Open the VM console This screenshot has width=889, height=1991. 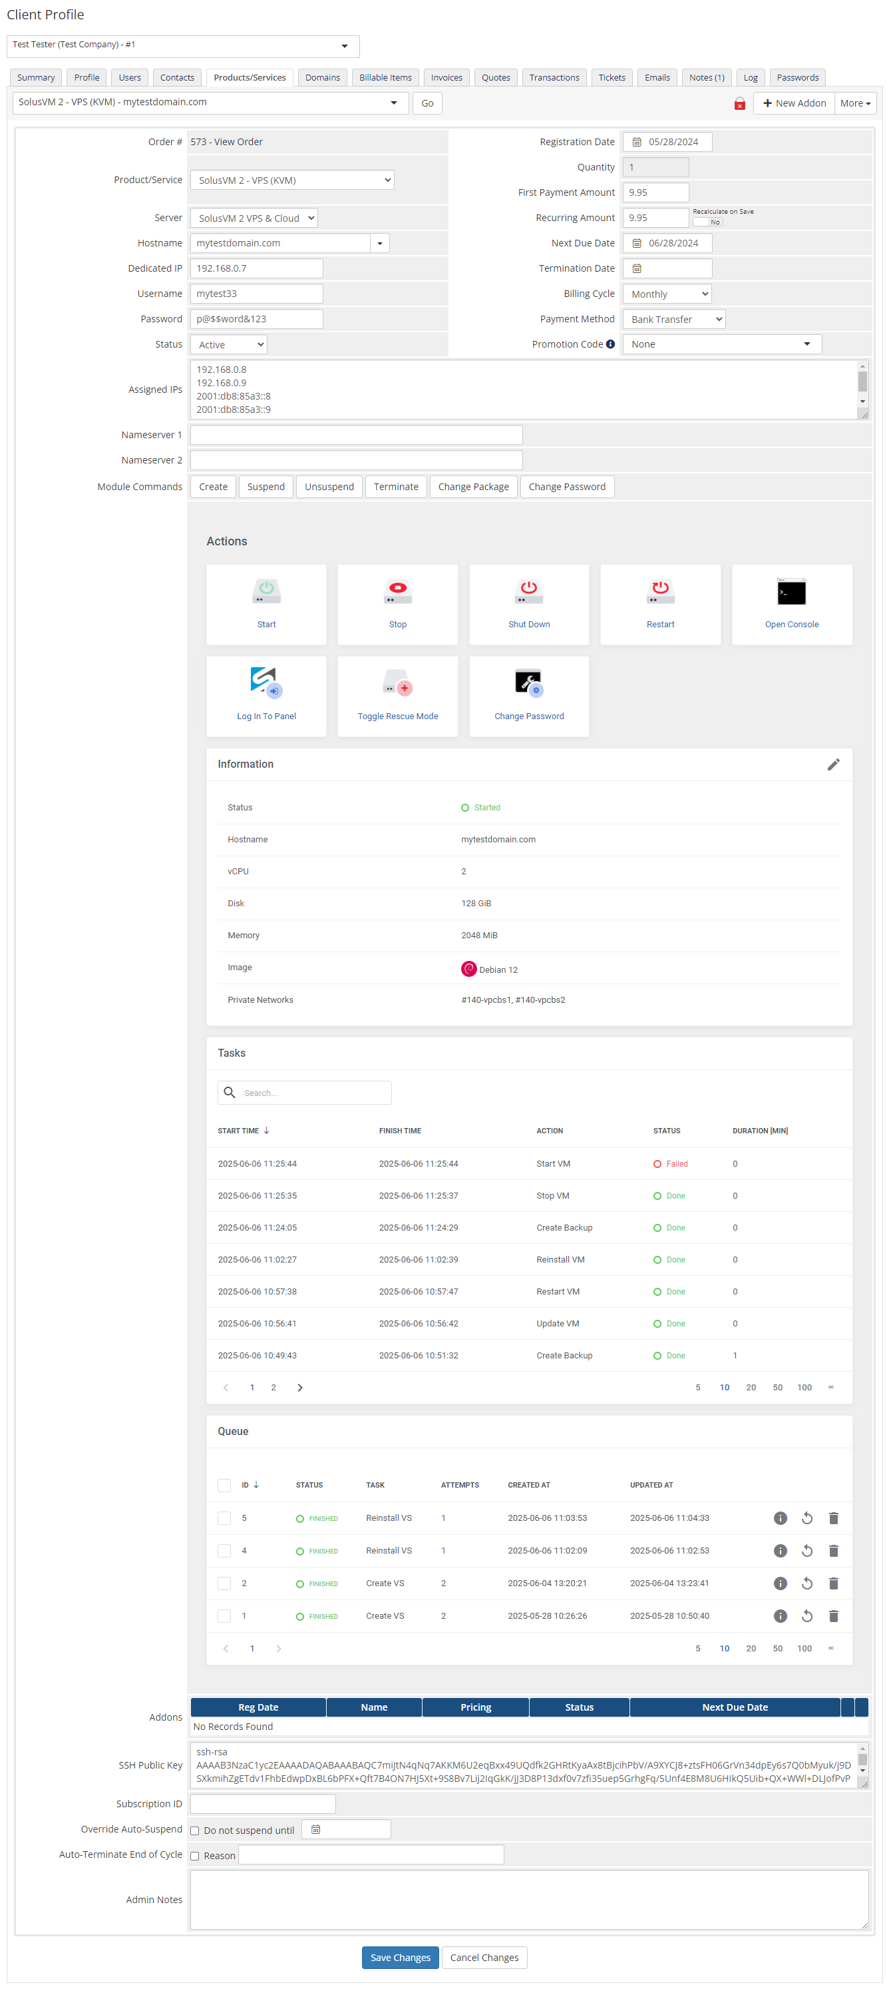791,593
